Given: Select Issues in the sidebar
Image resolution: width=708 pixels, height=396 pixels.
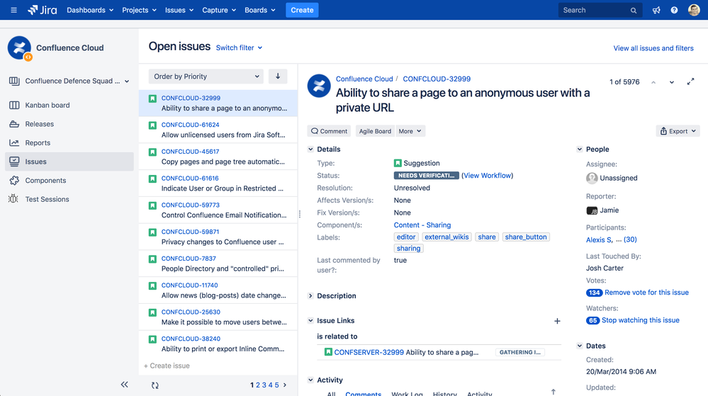Looking at the screenshot, I should [69, 162].
